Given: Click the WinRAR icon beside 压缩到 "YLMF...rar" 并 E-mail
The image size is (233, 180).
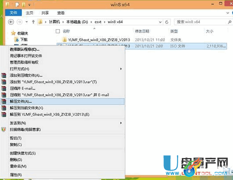Looking at the screenshot, I should (x=4, y=95).
